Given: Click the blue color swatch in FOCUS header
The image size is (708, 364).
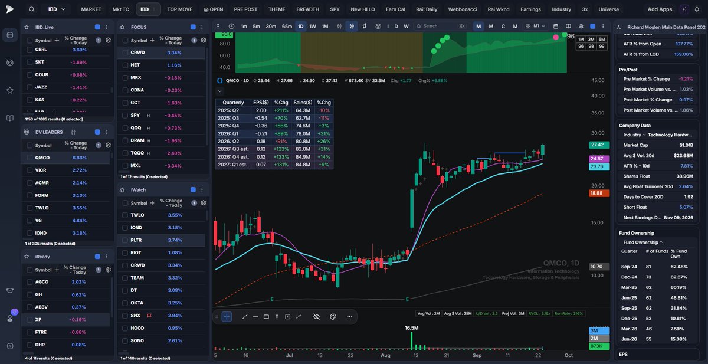Looking at the screenshot, I should pyautogui.click(x=193, y=27).
